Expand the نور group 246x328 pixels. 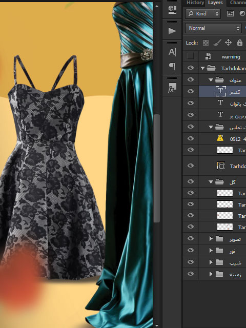click(x=211, y=250)
